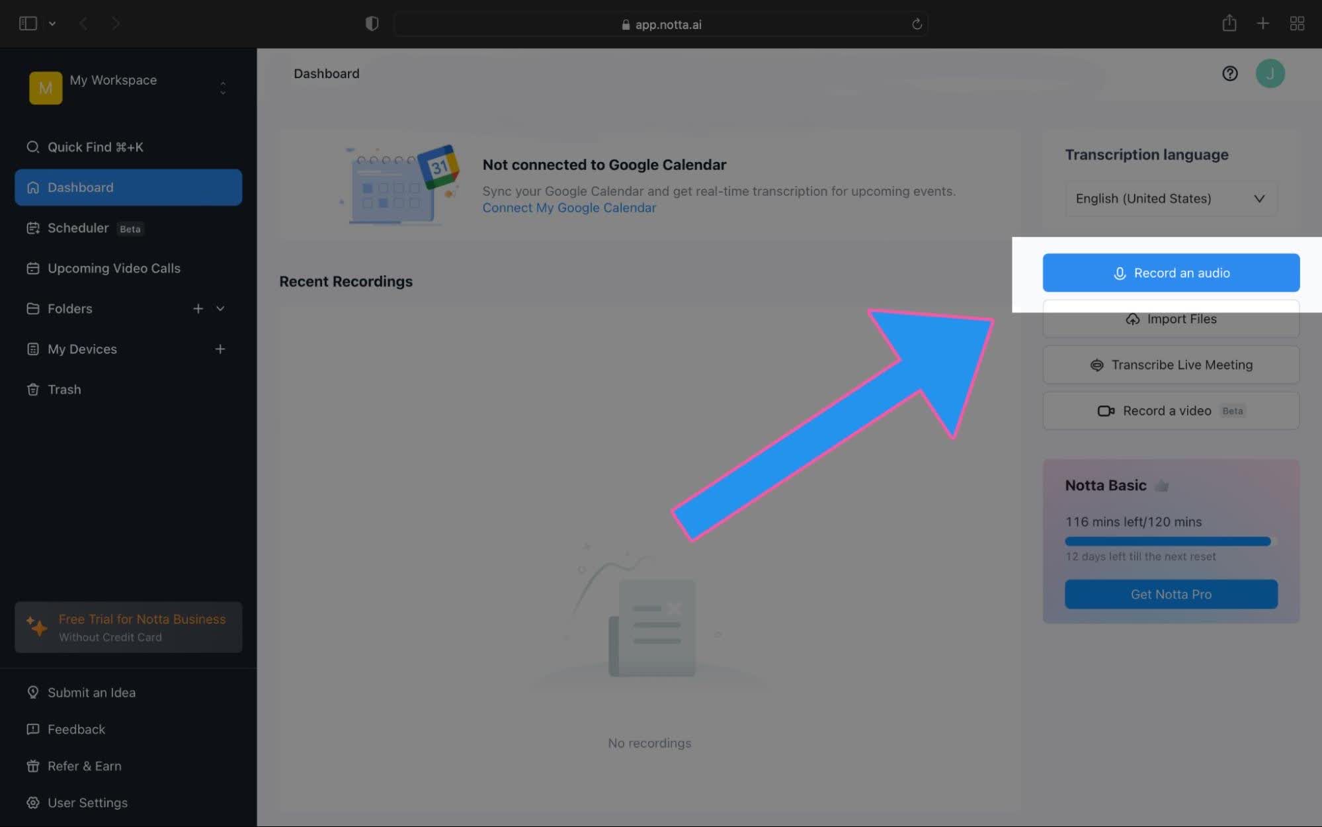This screenshot has height=827, width=1322.
Task: Expand the Folders section
Action: [220, 308]
